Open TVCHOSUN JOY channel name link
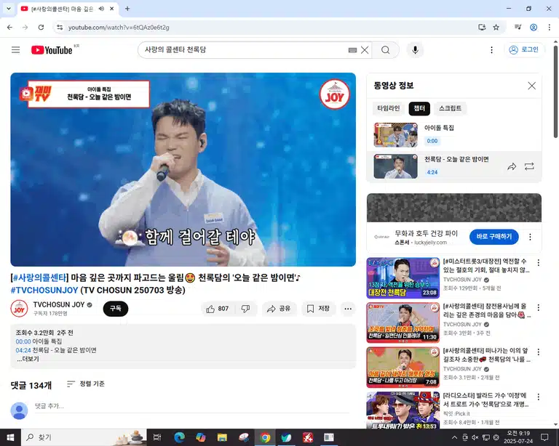 point(59,305)
